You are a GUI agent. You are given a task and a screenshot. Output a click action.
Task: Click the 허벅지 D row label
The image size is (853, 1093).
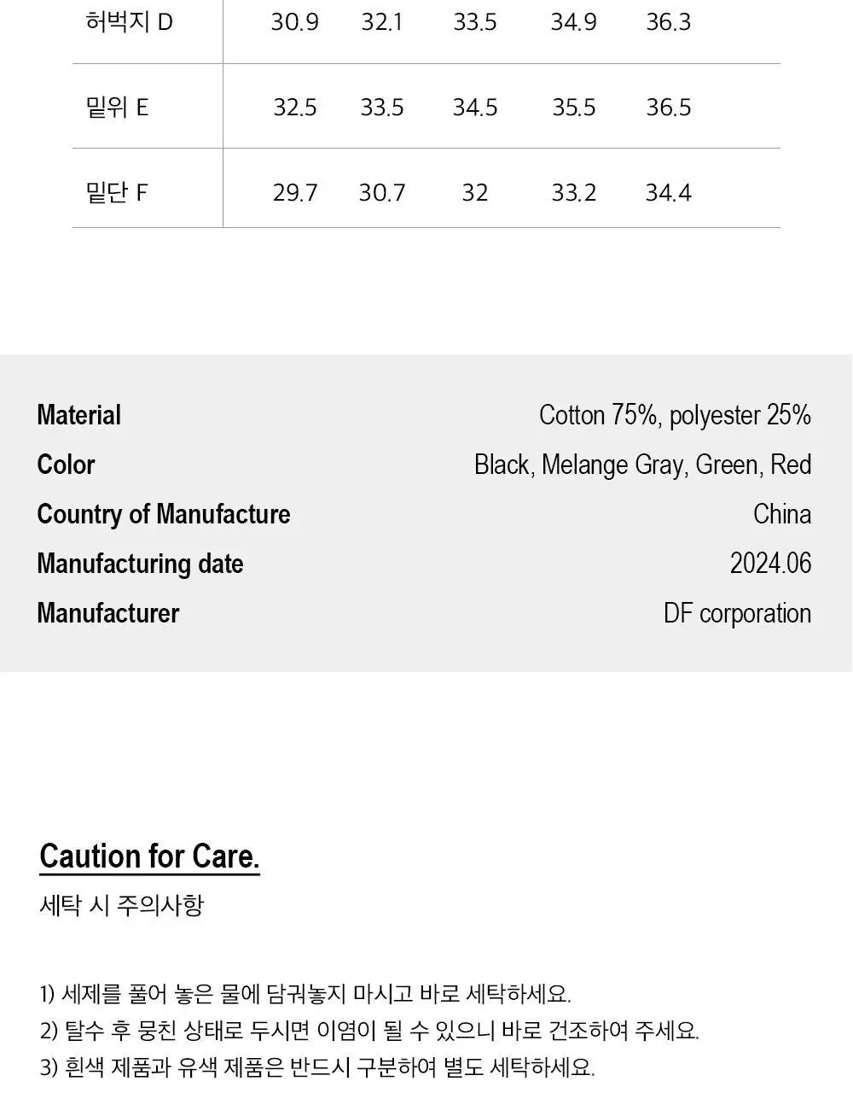pyautogui.click(x=129, y=21)
